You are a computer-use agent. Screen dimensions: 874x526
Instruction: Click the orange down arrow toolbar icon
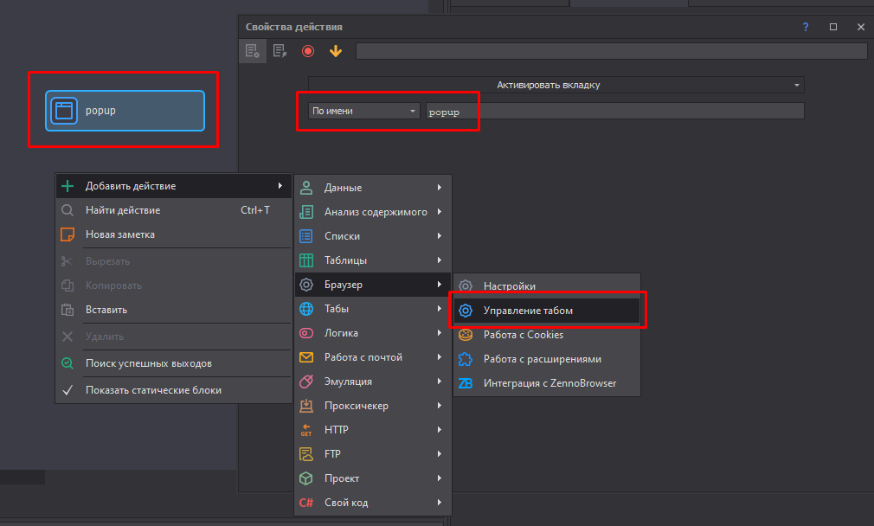tap(336, 51)
